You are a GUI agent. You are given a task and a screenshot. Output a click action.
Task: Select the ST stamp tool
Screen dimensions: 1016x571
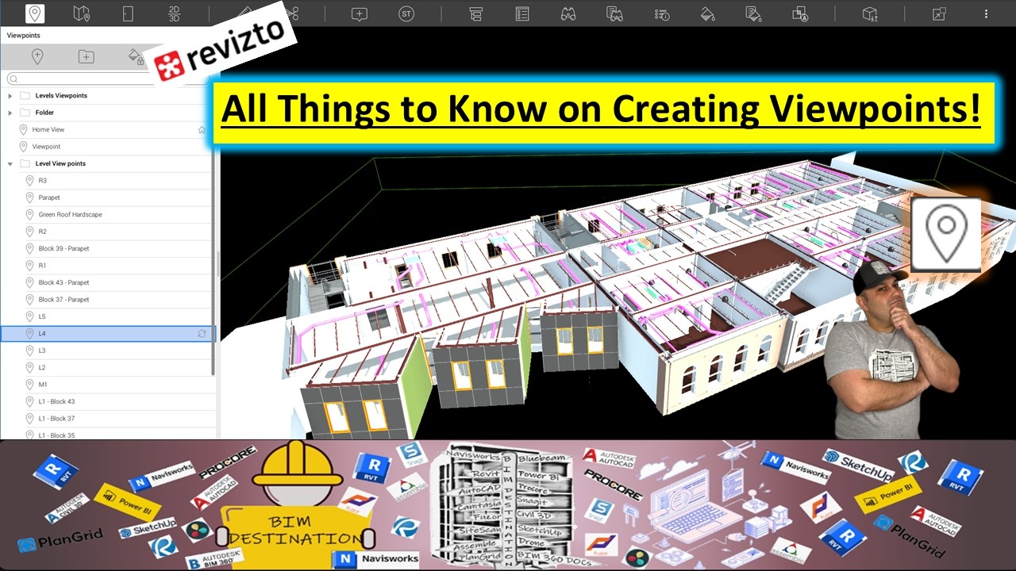tap(406, 13)
